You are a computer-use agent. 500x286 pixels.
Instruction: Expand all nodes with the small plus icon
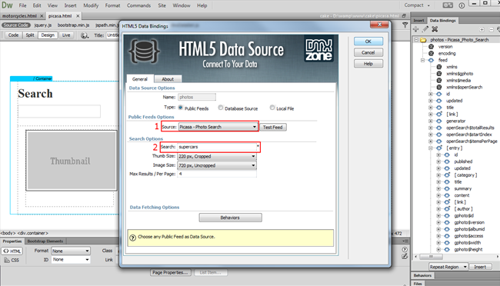click(x=482, y=30)
